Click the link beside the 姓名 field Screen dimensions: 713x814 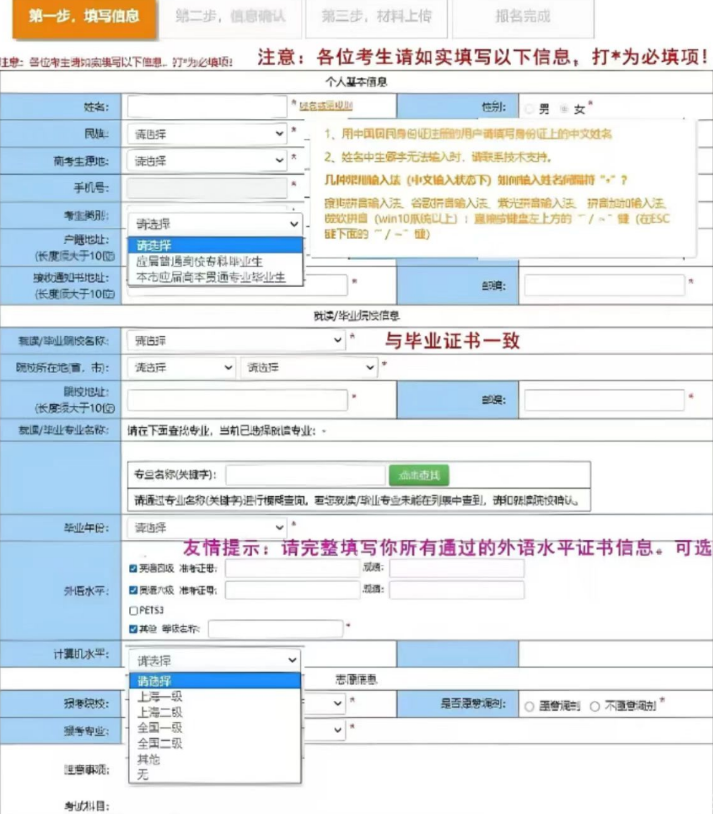coord(325,107)
